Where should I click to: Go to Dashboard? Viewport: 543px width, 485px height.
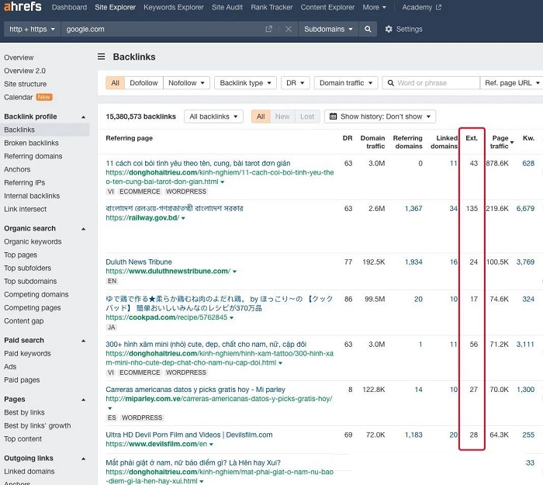point(69,7)
